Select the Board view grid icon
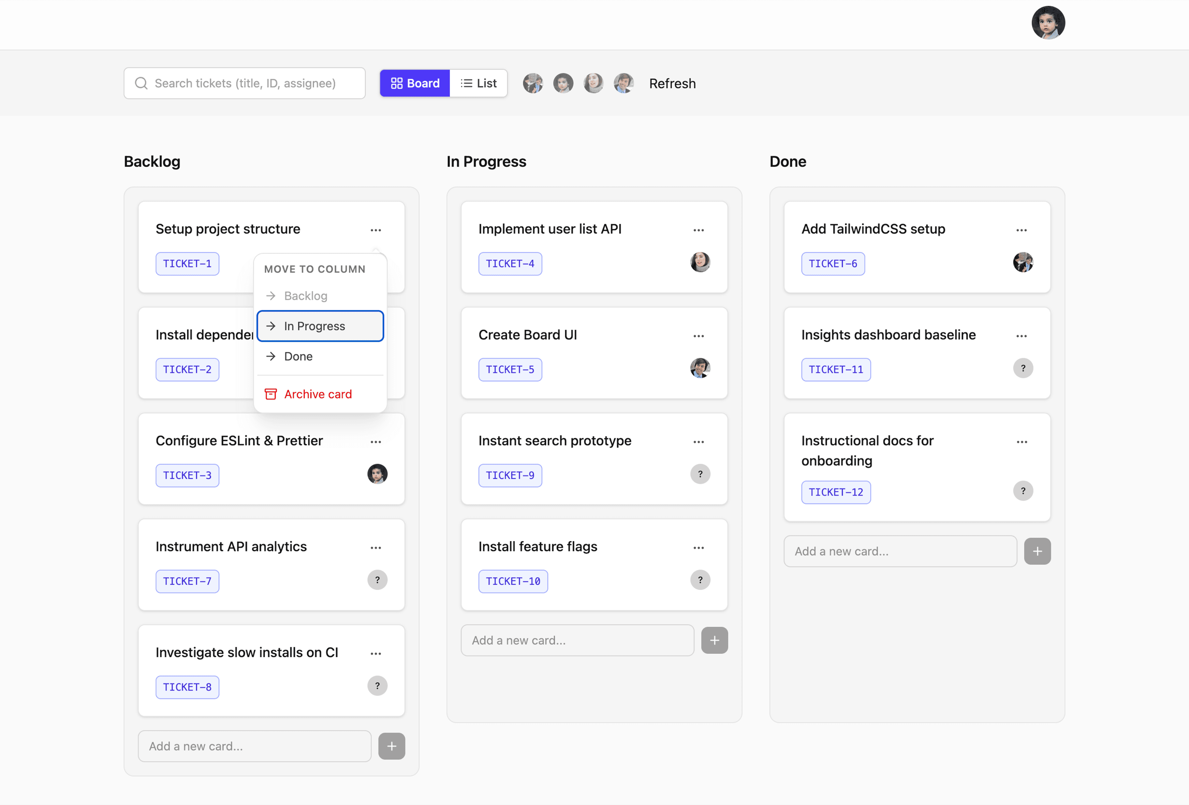The image size is (1189, 805). point(397,83)
